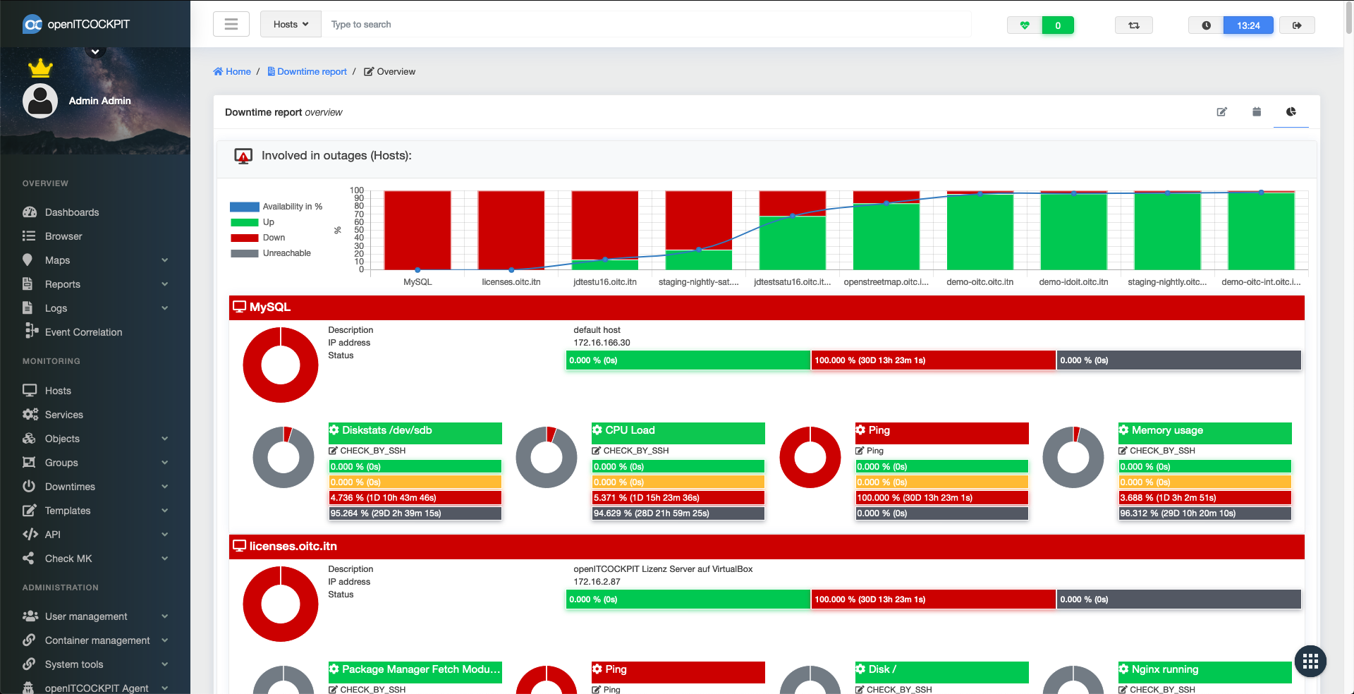
Task: Click the 13:24 time button
Action: coord(1248,25)
